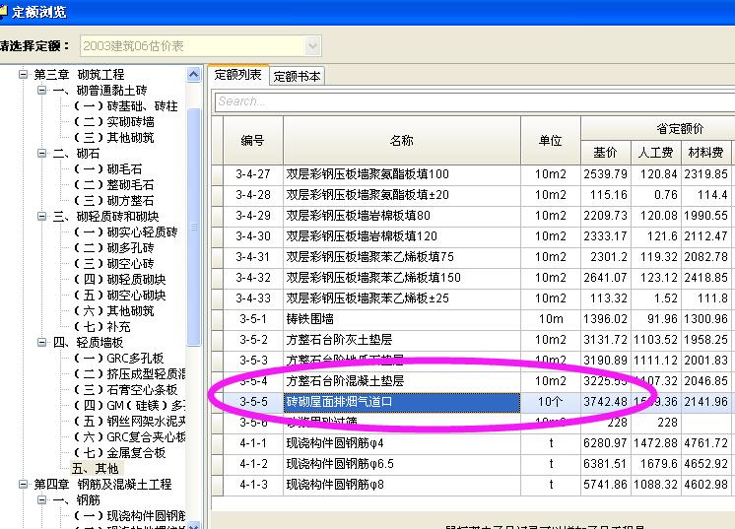Open the 请选择定额 combo box dropdown
This screenshot has width=735, height=529.
pos(312,46)
